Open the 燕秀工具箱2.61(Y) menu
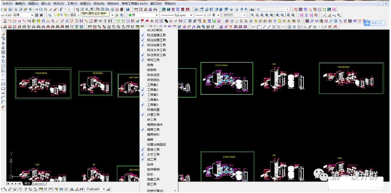391x193 pixels. click(135, 4)
